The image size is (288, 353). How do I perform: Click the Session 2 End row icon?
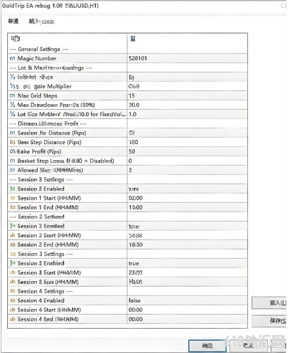(13, 244)
